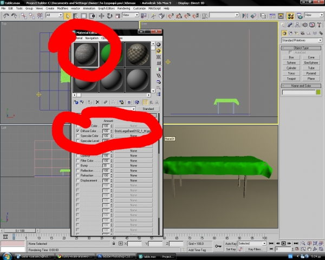The image size is (325, 260).
Task: Click the Teapot primitive button
Action: (x=291, y=79)
